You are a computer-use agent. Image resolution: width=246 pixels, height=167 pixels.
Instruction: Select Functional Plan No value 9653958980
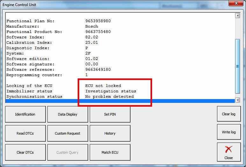[x=98, y=21]
